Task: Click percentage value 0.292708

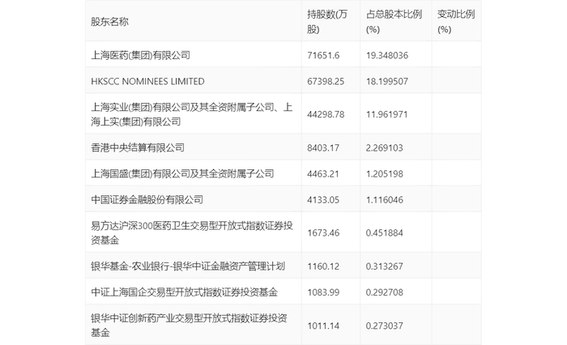Action: [x=385, y=292]
